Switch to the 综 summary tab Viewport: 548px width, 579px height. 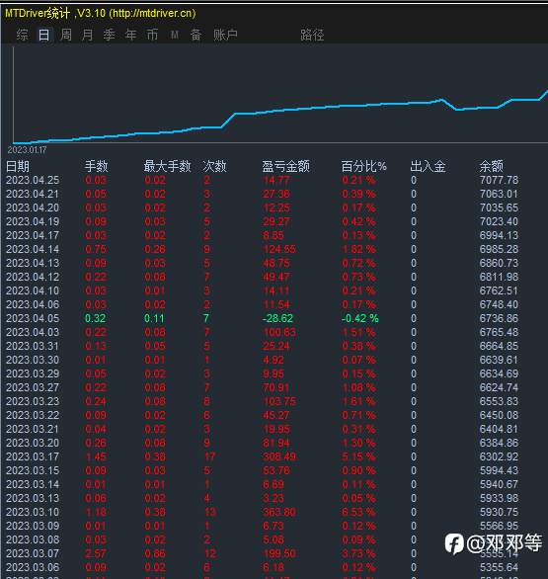(x=22, y=36)
